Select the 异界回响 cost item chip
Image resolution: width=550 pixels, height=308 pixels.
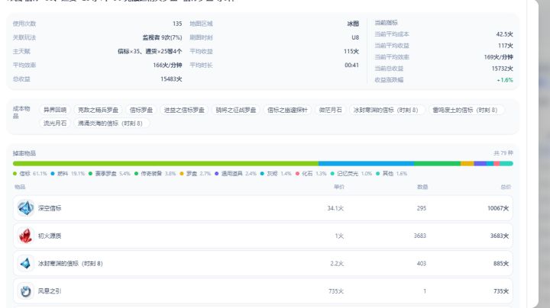(x=55, y=110)
